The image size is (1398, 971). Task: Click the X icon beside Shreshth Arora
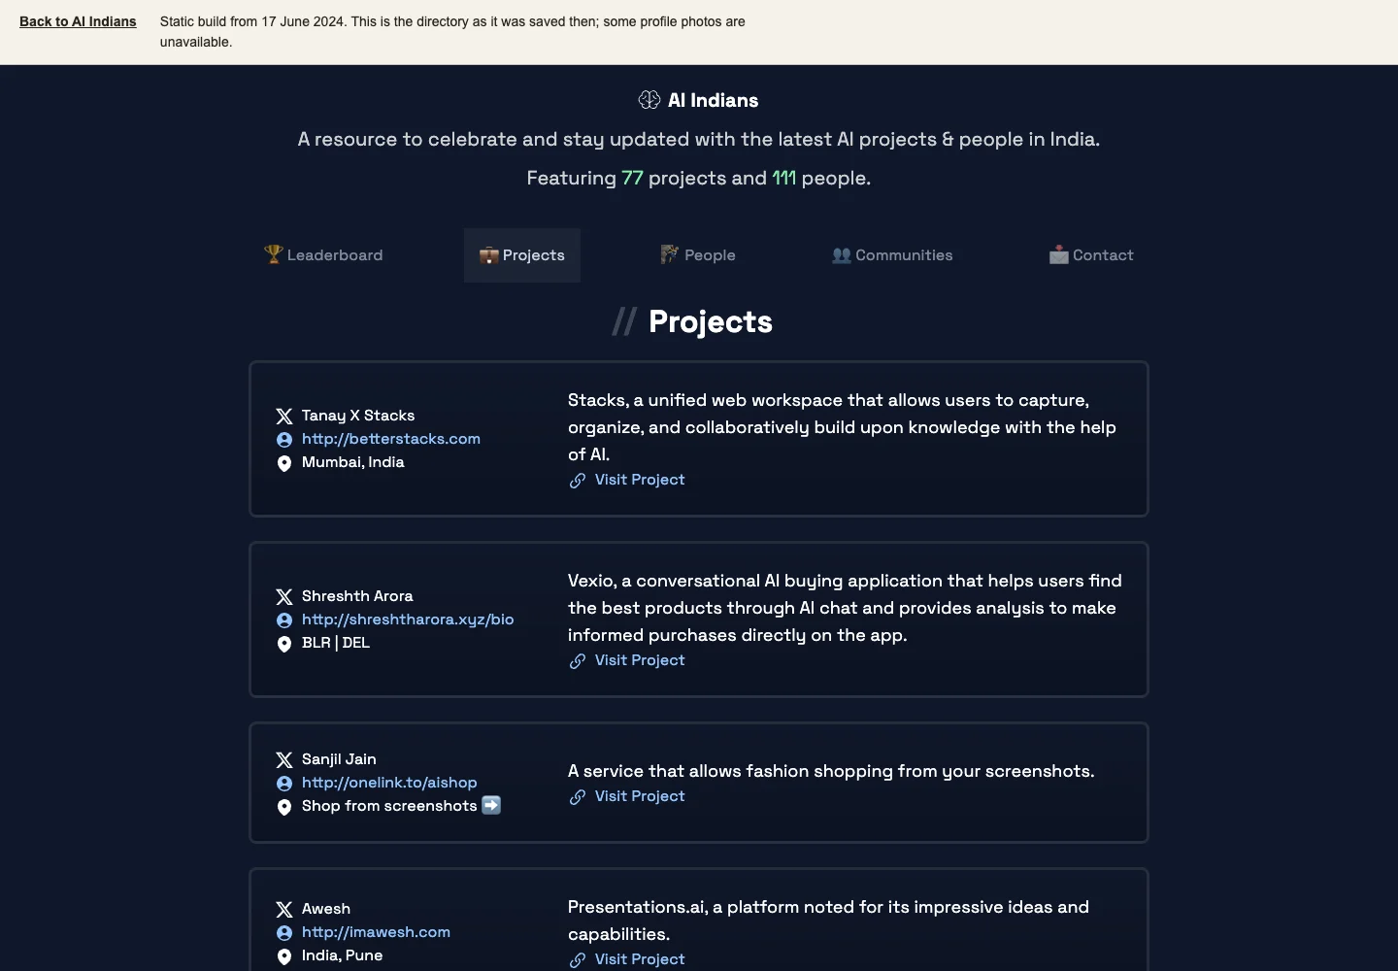[284, 597]
